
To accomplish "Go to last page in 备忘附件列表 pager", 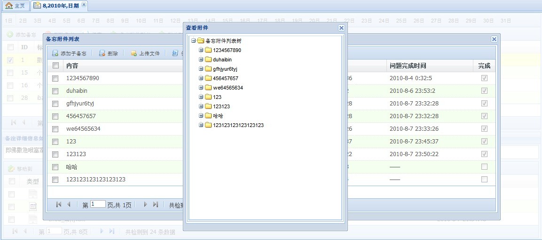I will tap(156, 204).
